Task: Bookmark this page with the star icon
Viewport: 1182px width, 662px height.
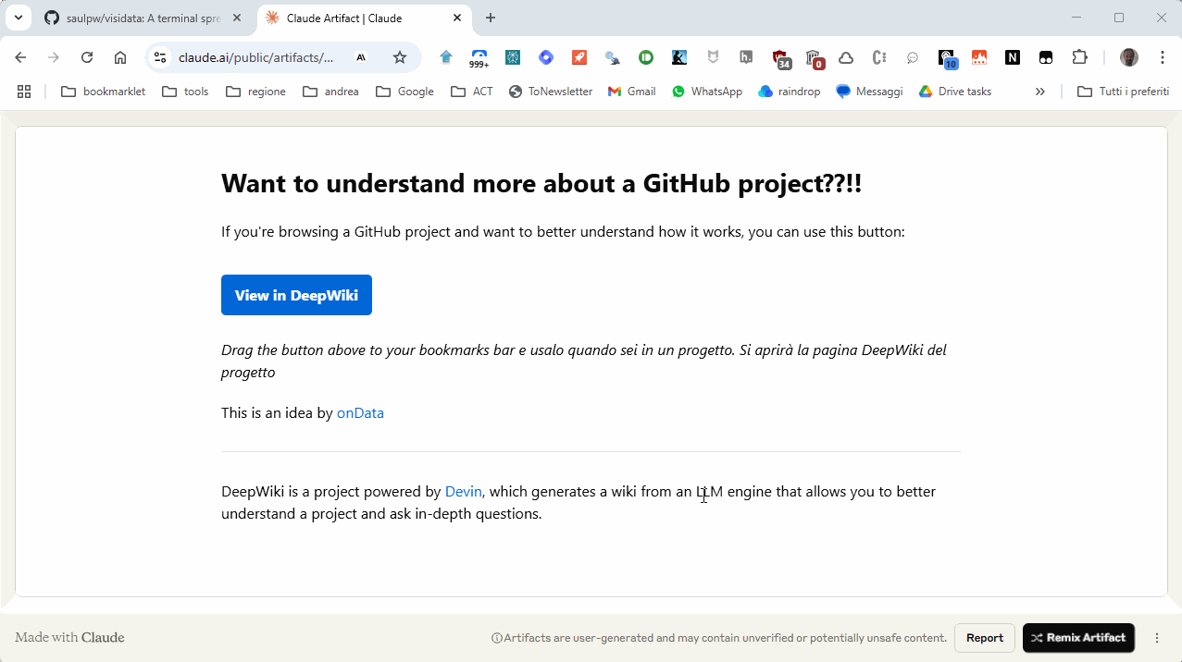Action: click(x=400, y=57)
